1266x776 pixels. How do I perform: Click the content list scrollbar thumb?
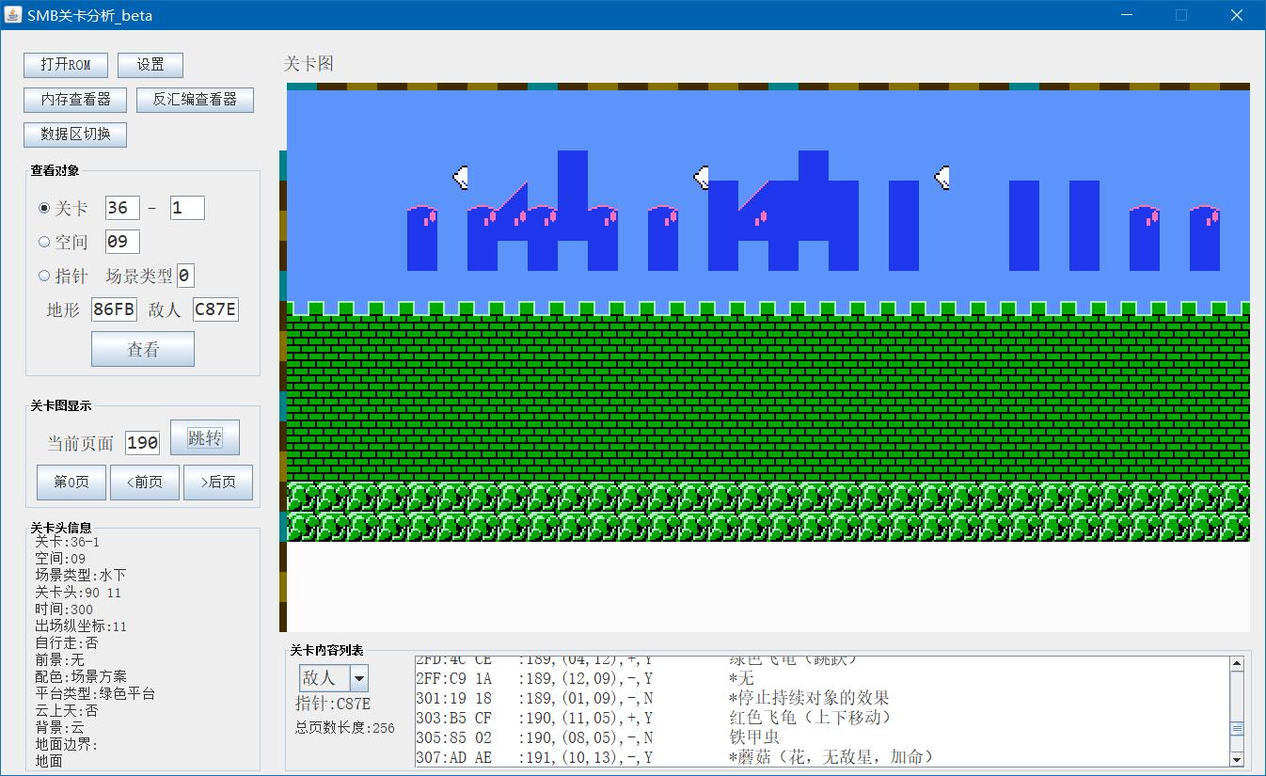point(1237,729)
